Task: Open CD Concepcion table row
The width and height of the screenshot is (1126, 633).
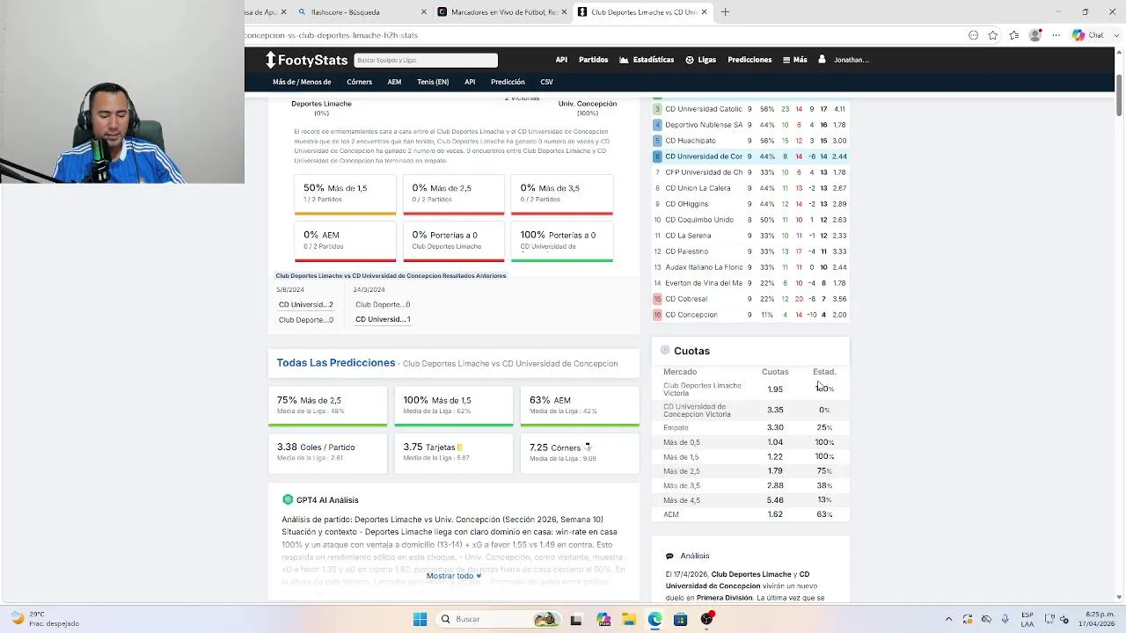Action: pyautogui.click(x=749, y=315)
